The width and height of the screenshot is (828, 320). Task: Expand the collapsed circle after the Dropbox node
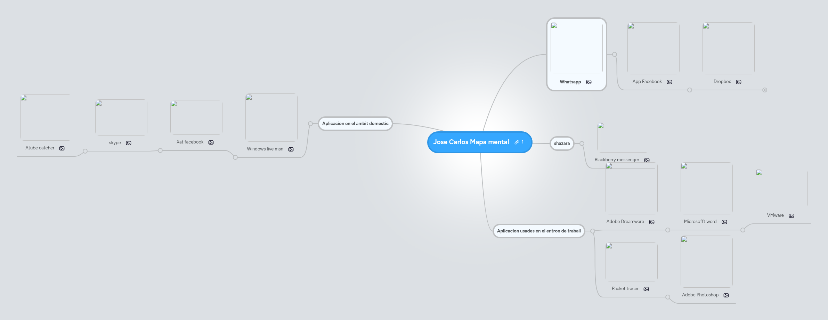click(765, 90)
